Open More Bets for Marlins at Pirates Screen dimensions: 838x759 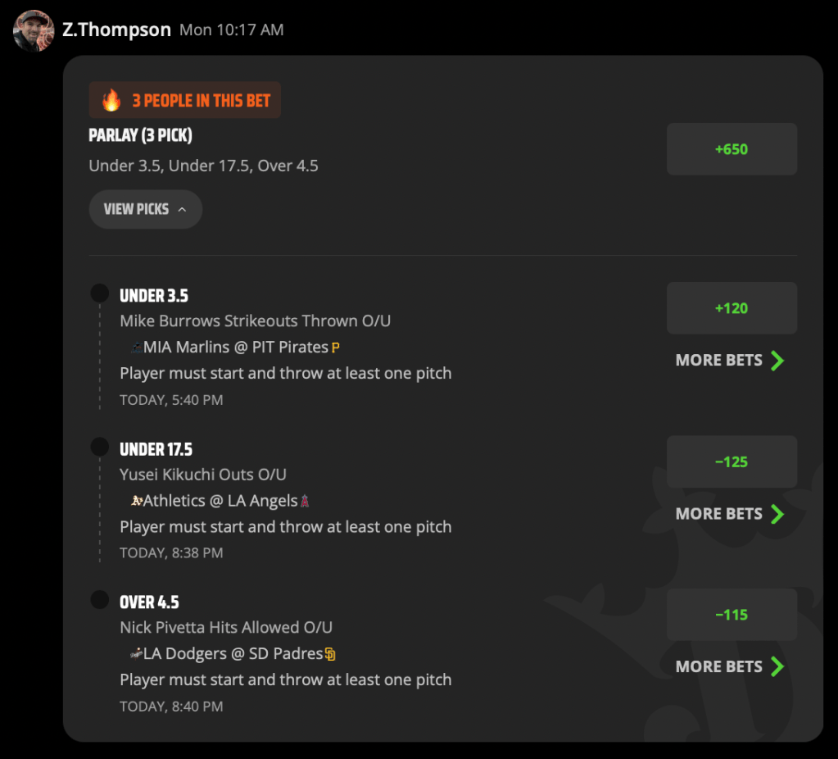730,361
